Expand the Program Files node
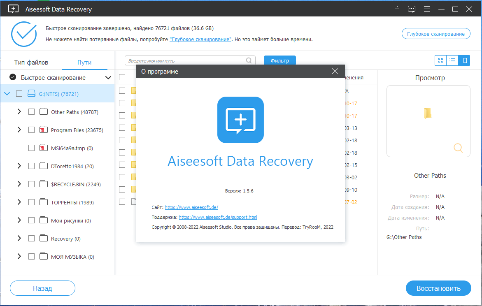 (x=19, y=130)
